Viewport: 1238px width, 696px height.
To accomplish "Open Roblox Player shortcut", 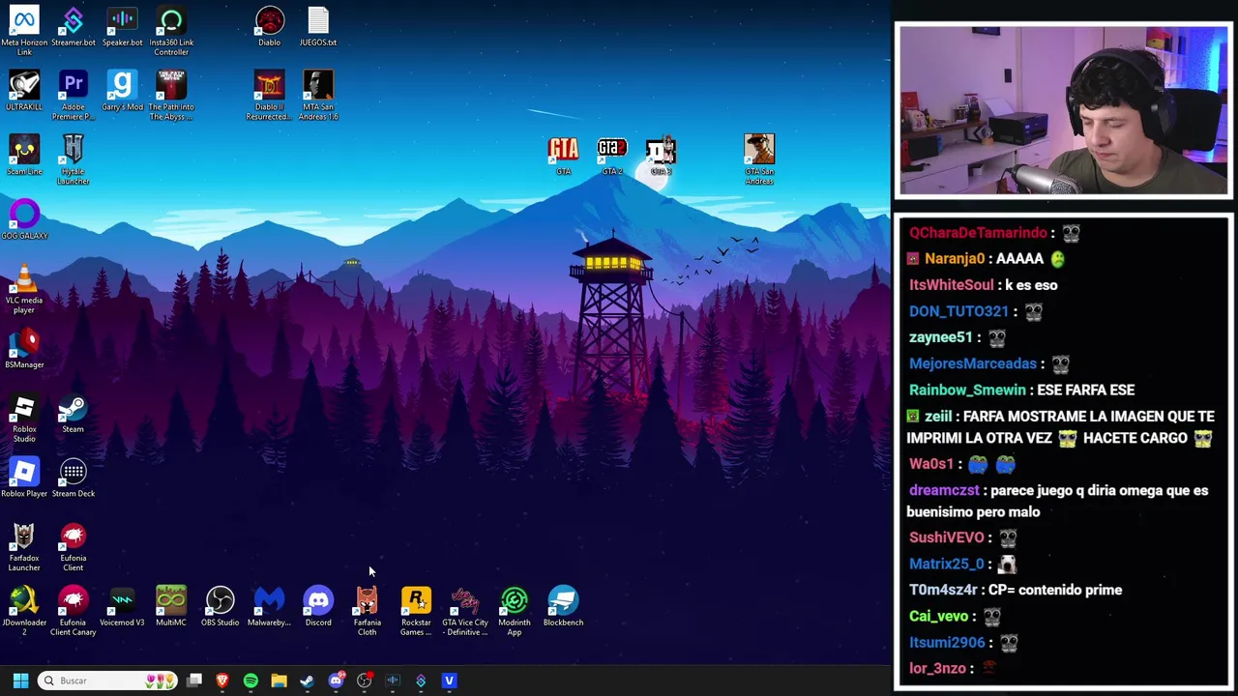I will click(24, 478).
